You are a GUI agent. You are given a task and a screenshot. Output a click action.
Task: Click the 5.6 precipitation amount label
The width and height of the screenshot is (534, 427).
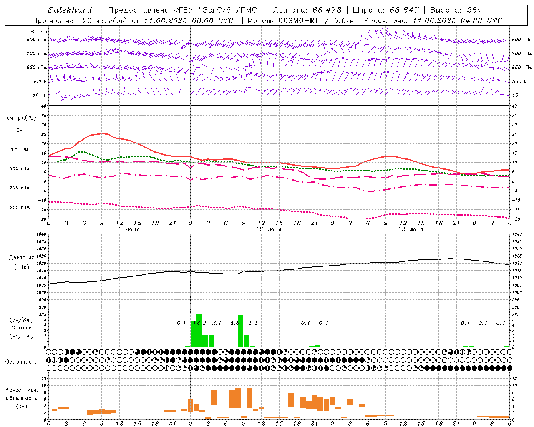(235, 323)
